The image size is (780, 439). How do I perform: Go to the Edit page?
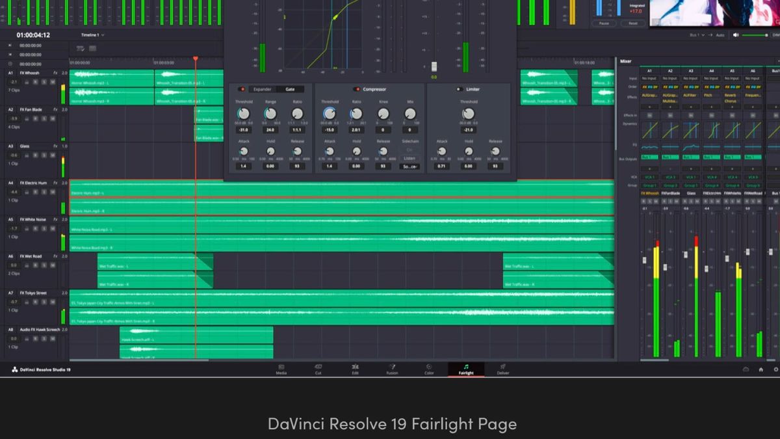[355, 369]
